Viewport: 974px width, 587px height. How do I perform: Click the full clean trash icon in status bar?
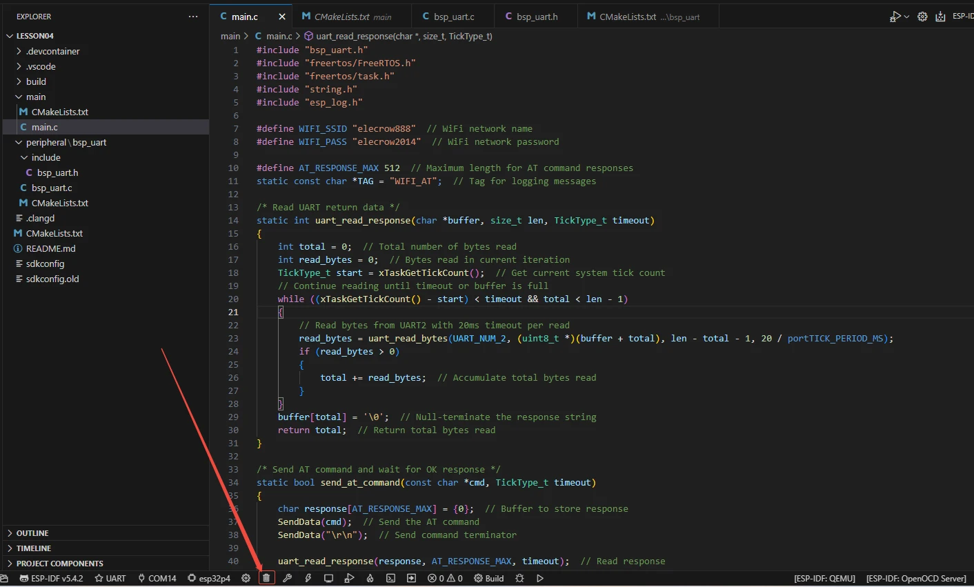point(266,578)
